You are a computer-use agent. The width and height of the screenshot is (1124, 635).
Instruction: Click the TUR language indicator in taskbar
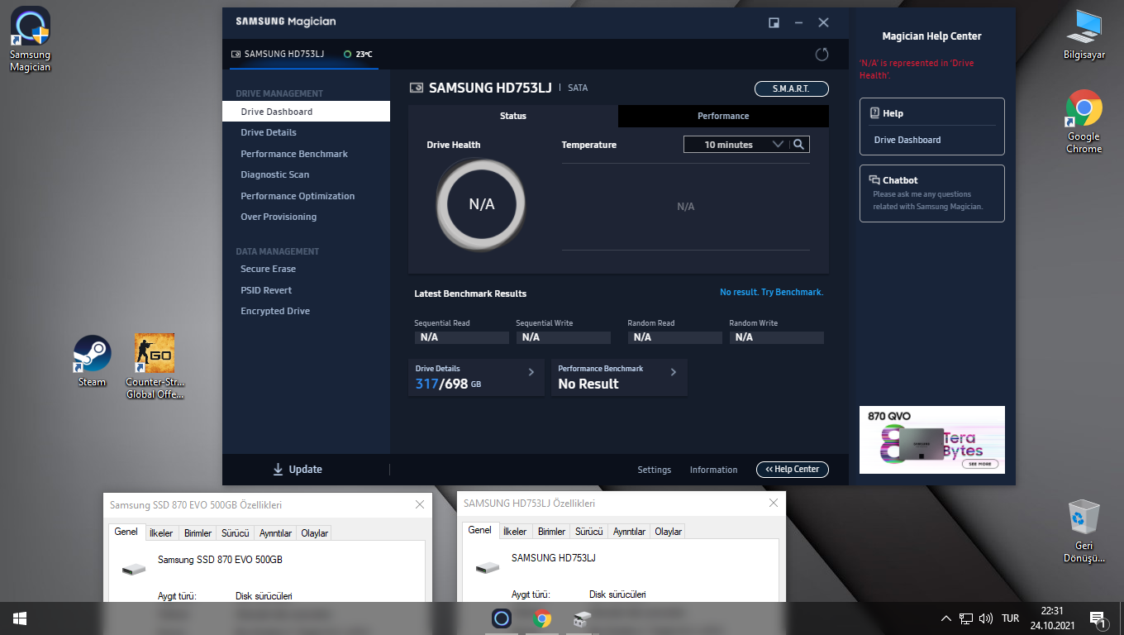[1010, 618]
